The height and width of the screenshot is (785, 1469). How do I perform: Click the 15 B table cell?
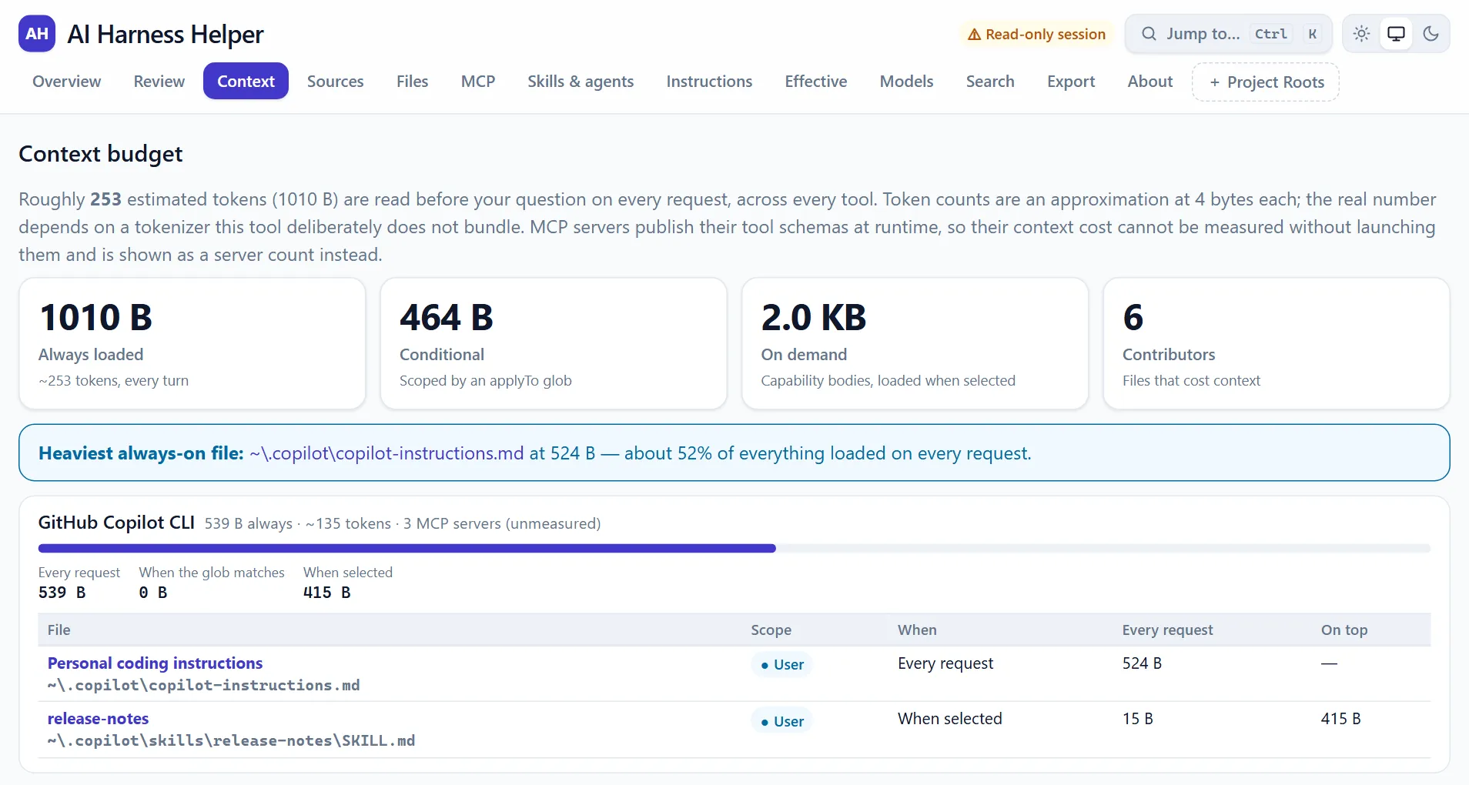(1137, 718)
